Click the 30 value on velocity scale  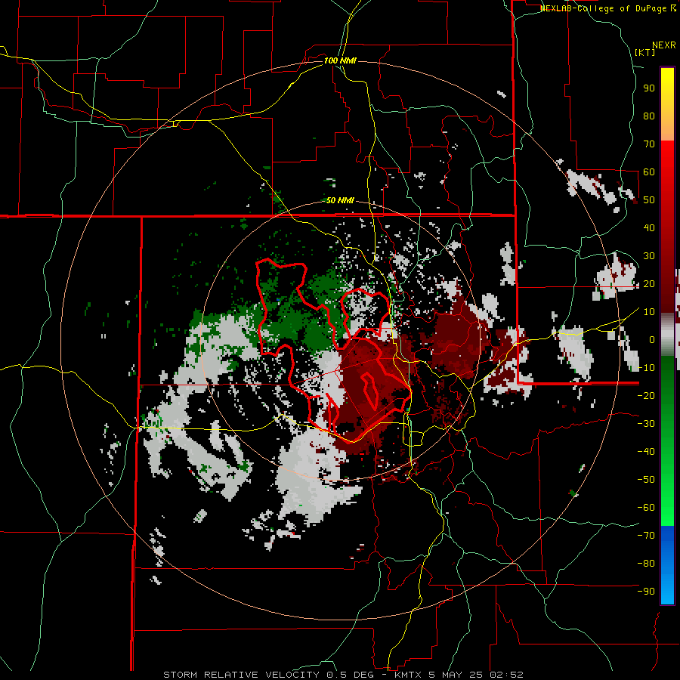tap(649, 256)
